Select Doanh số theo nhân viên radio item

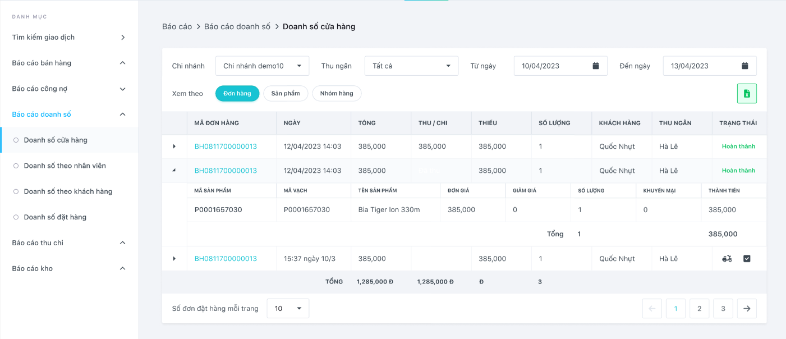[x=65, y=166]
